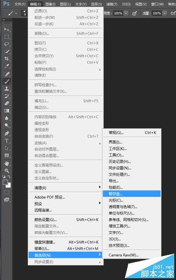Choose 光标(C)... preferences entry
Image resolution: width=176 pixels, height=280 pixels.
point(132,200)
